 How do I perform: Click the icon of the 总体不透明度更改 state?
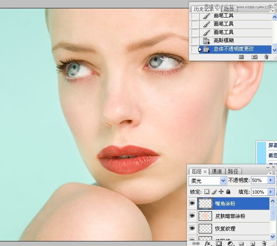coord(206,49)
